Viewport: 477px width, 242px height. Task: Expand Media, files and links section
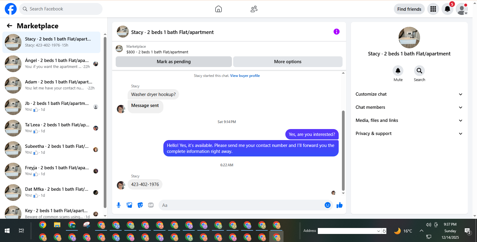(x=409, y=120)
